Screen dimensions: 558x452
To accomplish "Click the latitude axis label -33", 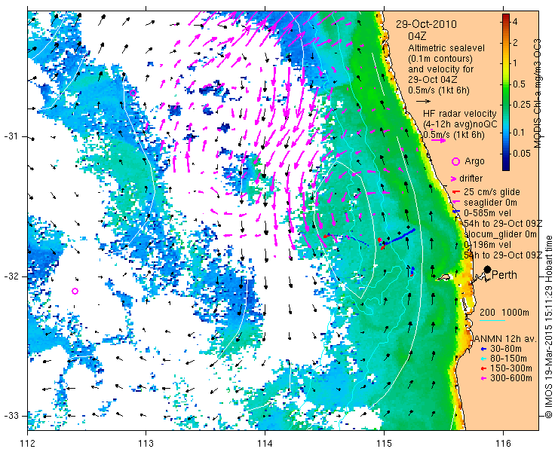I will (11, 415).
